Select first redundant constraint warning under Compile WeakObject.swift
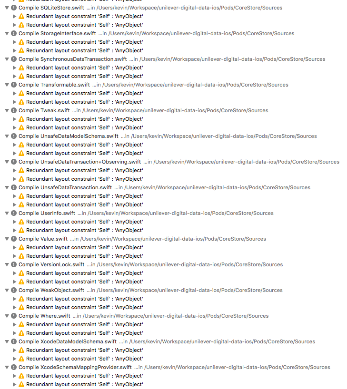This screenshot has height=389, width=347. coord(85,299)
